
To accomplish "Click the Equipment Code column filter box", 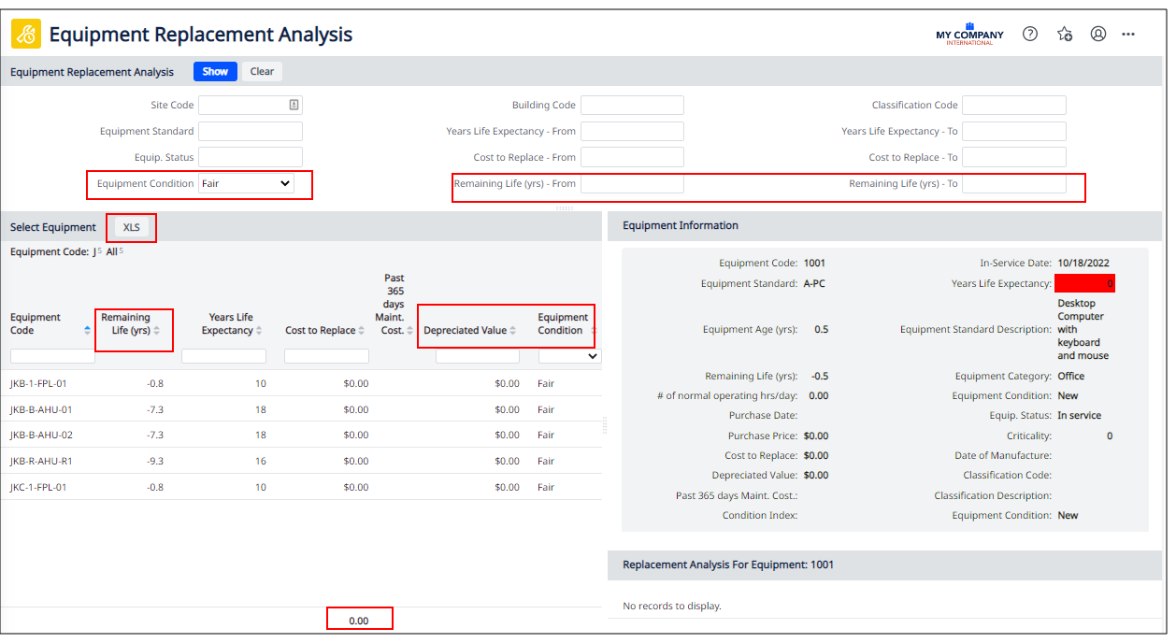I will tap(52, 356).
